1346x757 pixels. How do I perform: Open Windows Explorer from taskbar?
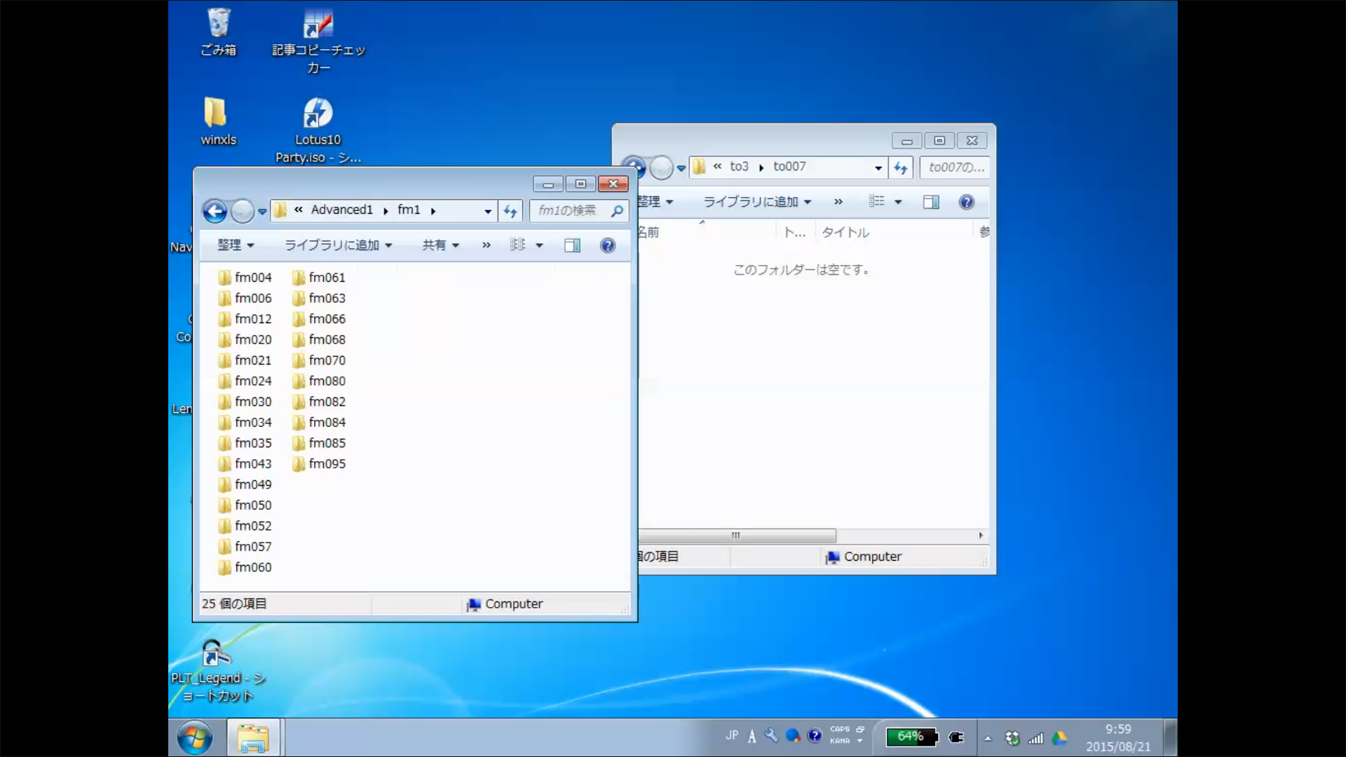coord(253,737)
